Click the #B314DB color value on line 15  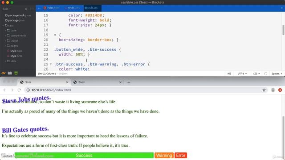tap(94, 15)
